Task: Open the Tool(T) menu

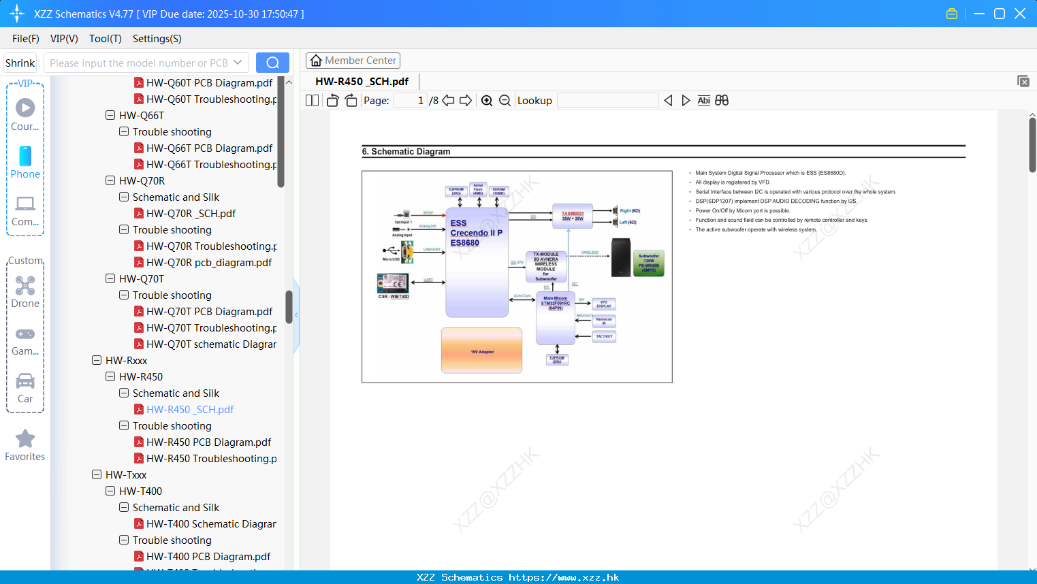Action: (x=106, y=39)
